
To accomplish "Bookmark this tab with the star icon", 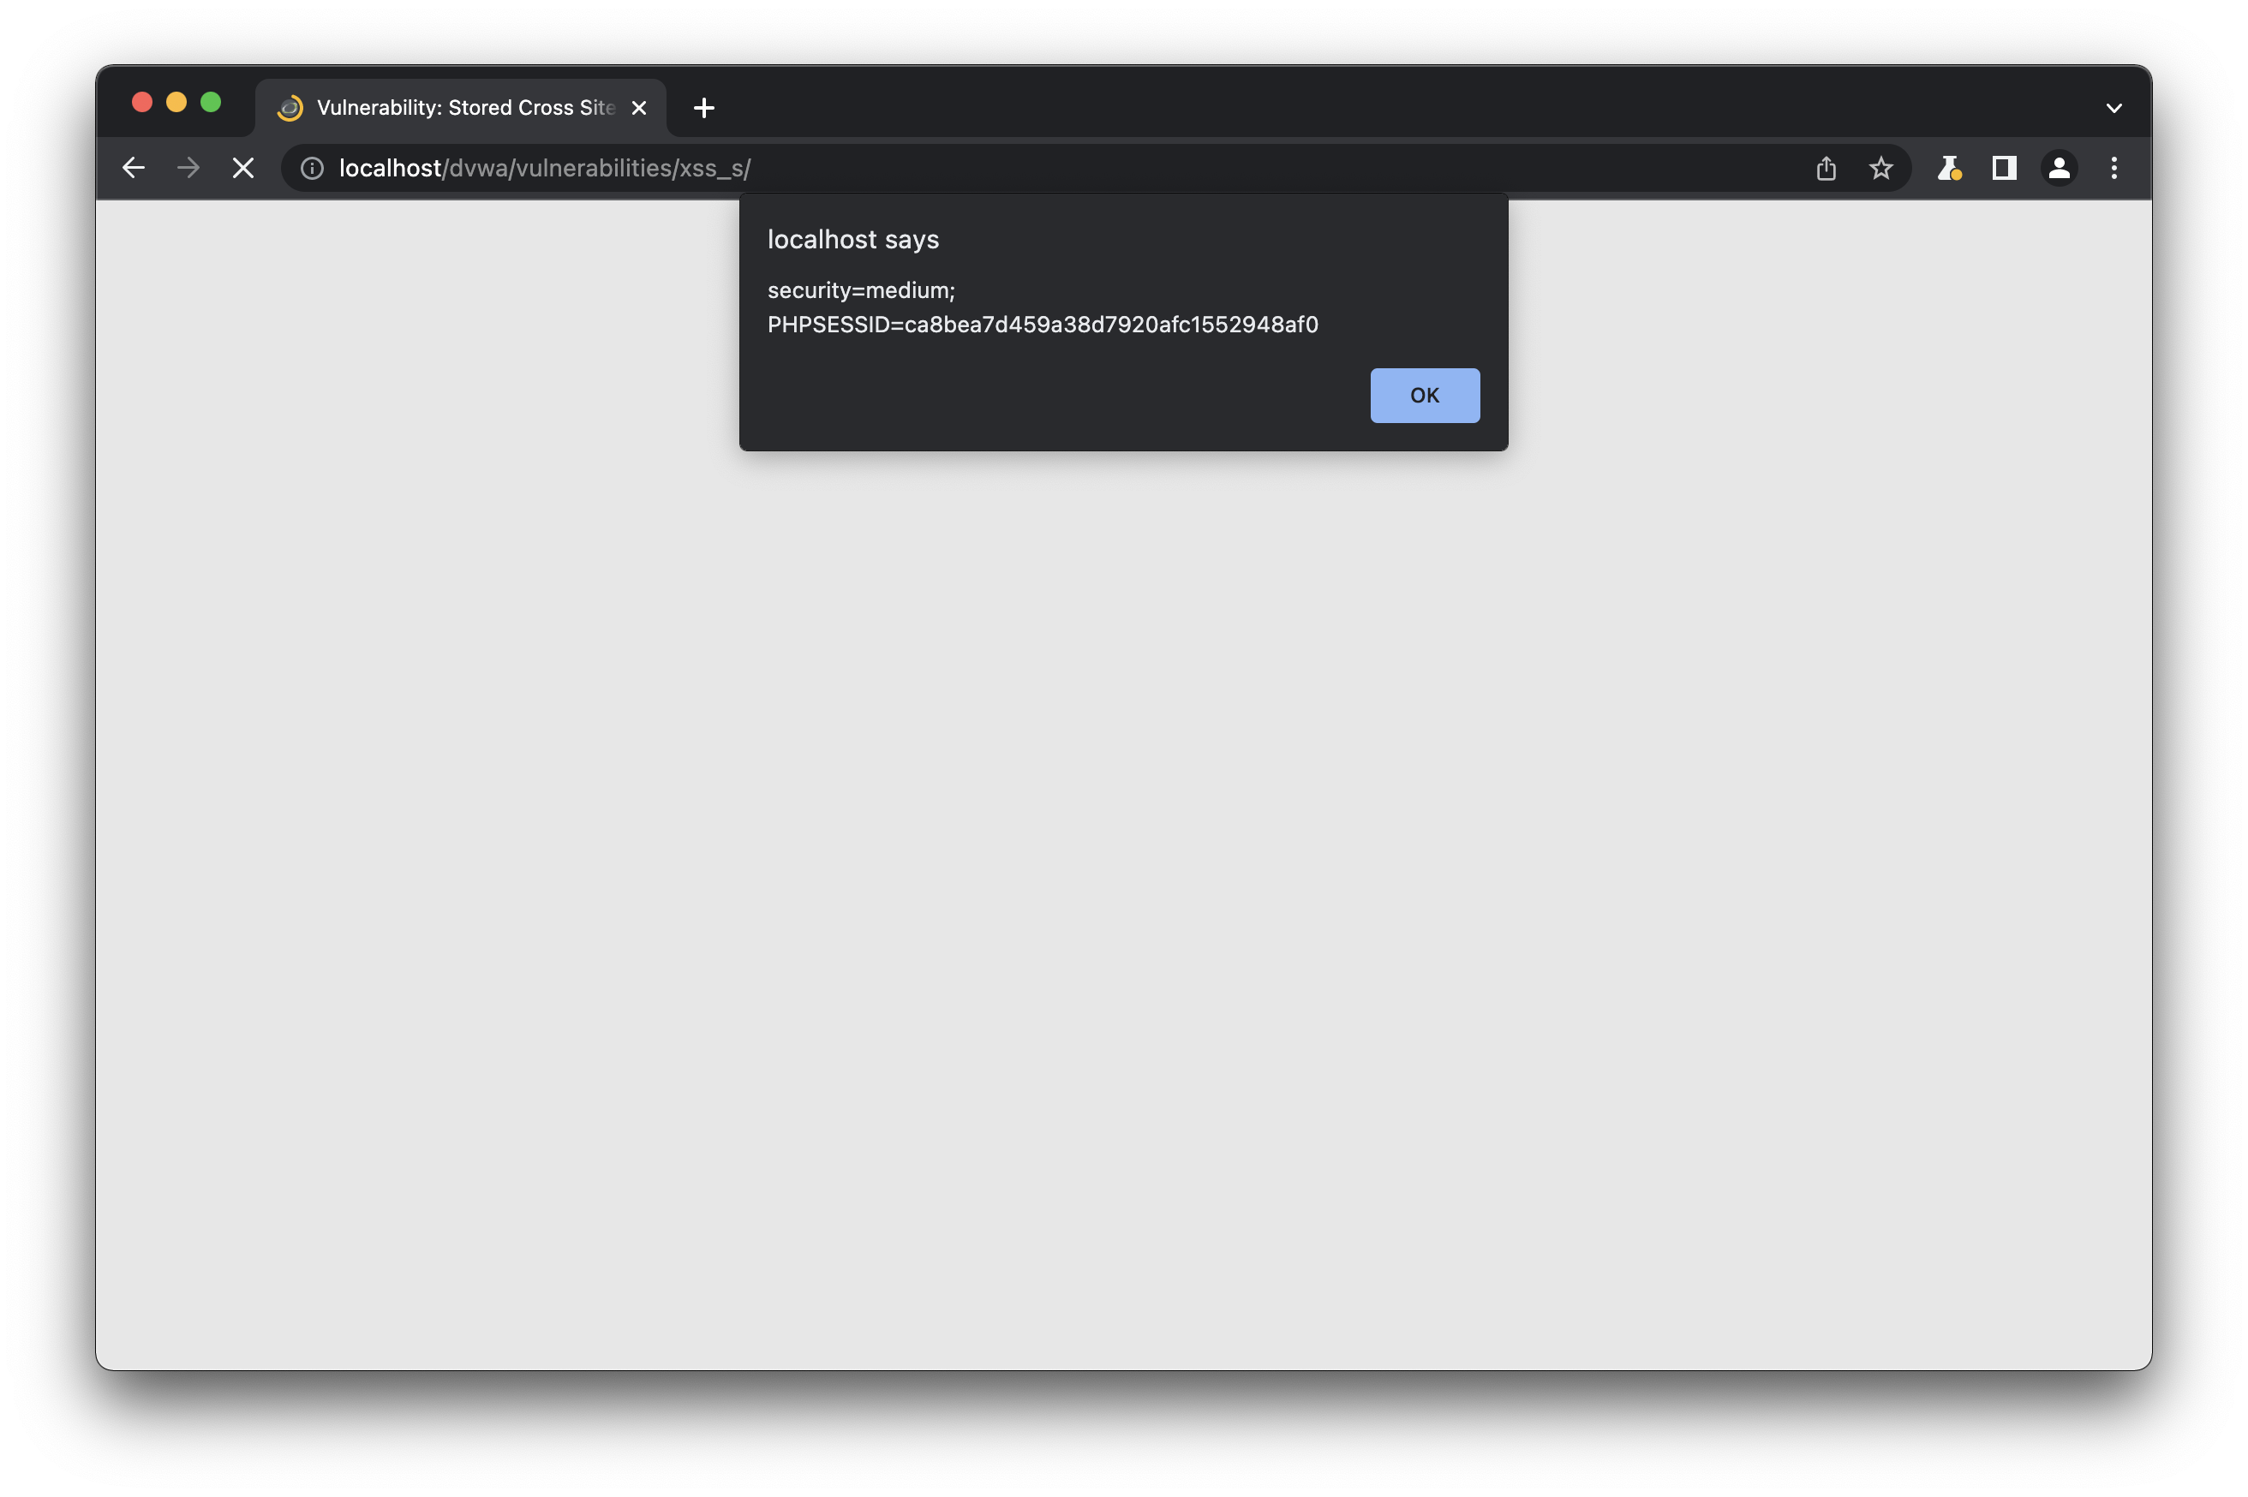I will [x=1880, y=168].
